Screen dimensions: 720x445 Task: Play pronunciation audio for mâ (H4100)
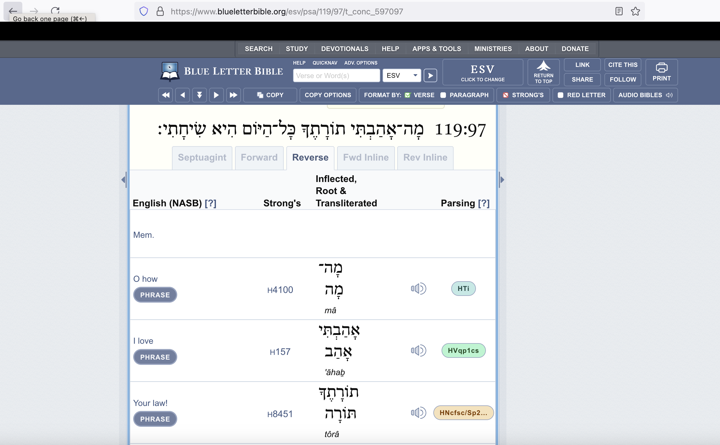pos(418,289)
